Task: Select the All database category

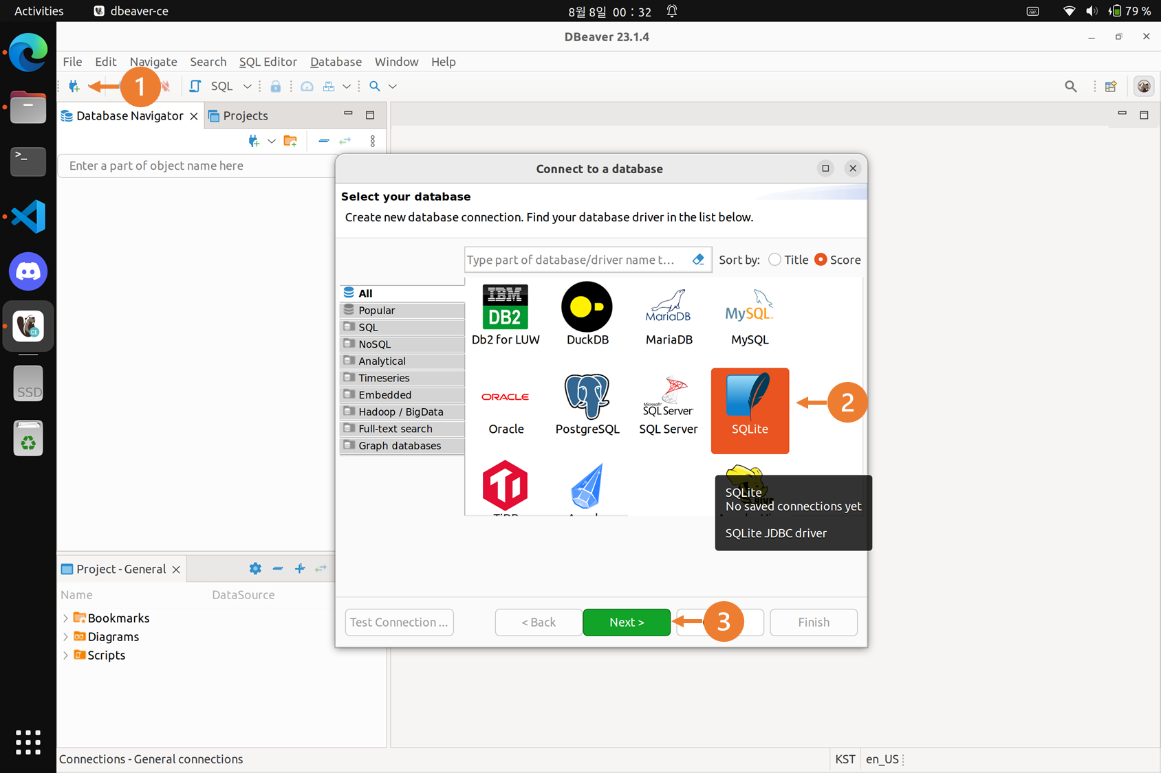Action: [402, 293]
